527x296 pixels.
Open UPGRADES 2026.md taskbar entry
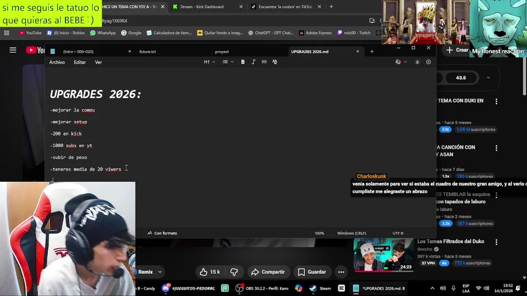[379, 288]
